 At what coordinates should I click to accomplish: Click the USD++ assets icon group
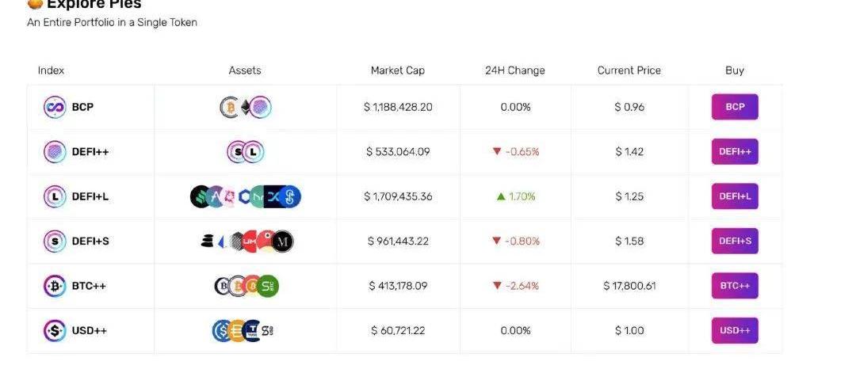pyautogui.click(x=244, y=330)
